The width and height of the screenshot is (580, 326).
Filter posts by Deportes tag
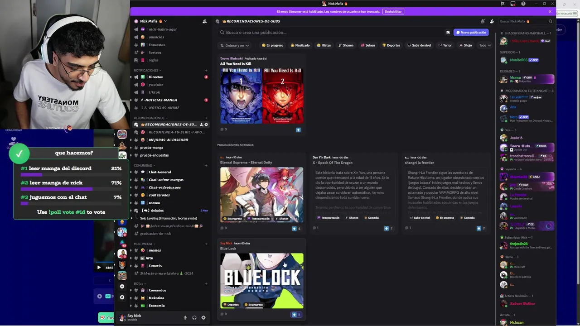pos(391,45)
